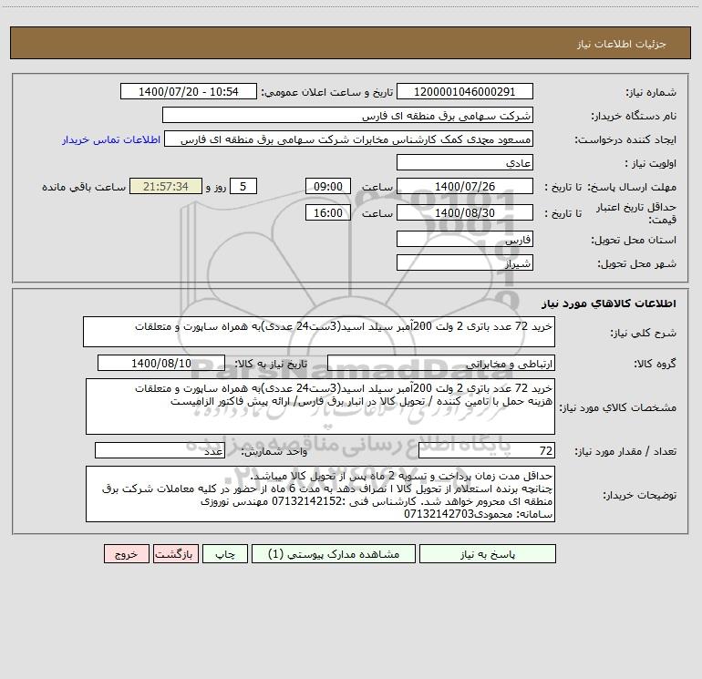The width and height of the screenshot is (702, 679).
Task: Click the پاسخ به نیاز button
Action: [x=488, y=553]
